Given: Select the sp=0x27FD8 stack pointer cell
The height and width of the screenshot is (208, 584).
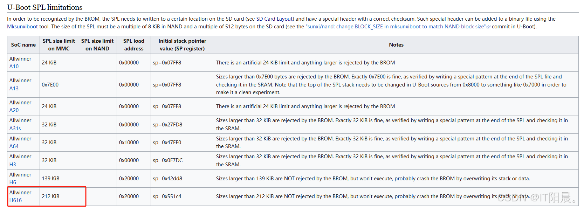Looking at the screenshot, I should pyautogui.click(x=182, y=125).
